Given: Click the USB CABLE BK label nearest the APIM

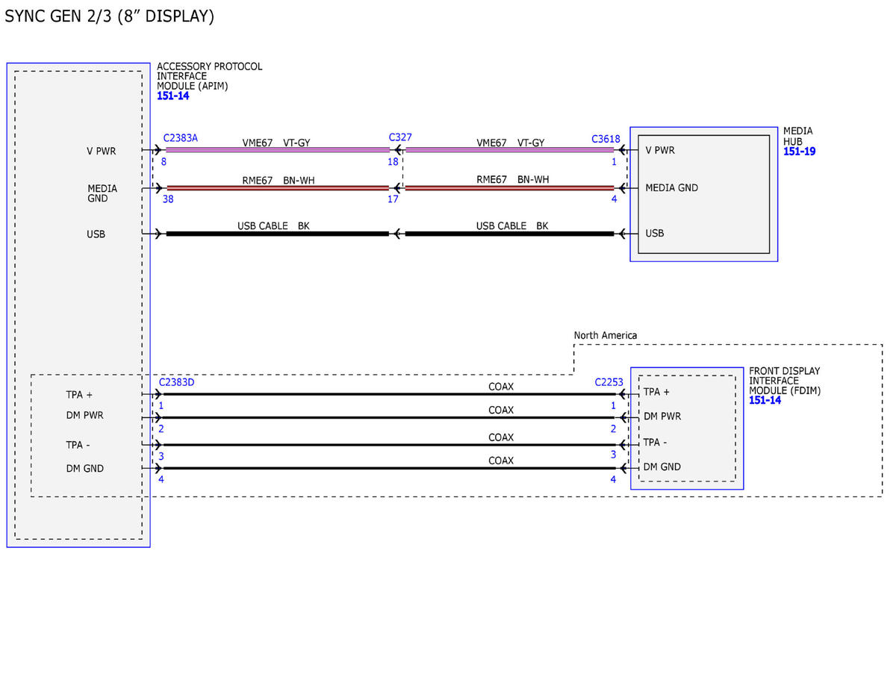Looking at the screenshot, I should pyautogui.click(x=273, y=225).
